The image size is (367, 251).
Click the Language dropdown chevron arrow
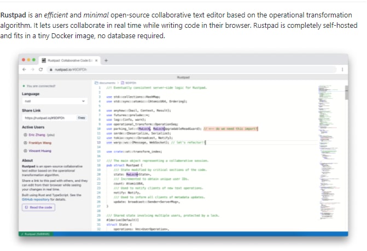(x=83, y=101)
